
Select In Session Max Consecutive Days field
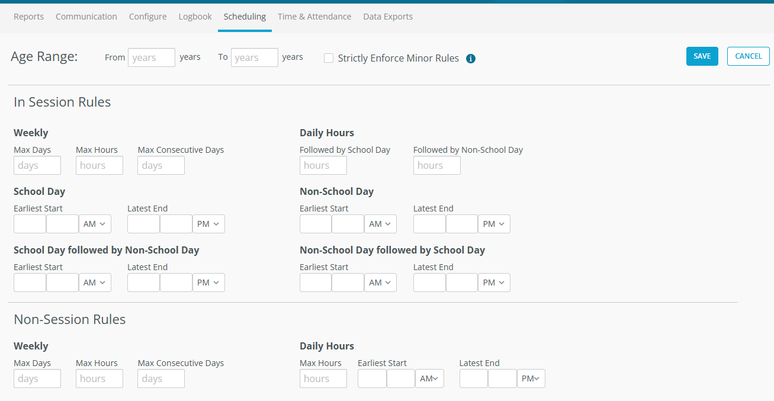(161, 165)
